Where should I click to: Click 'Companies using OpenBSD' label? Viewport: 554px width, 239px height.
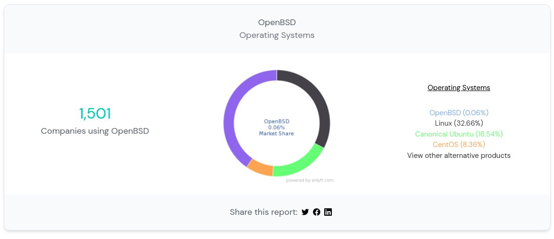[94, 131]
